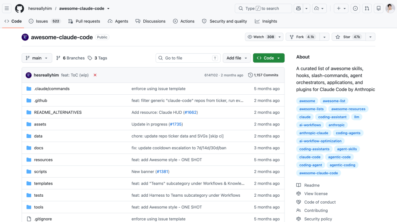Open the issues inbox icon in header
This screenshot has width=397, height=222.
[355, 8]
